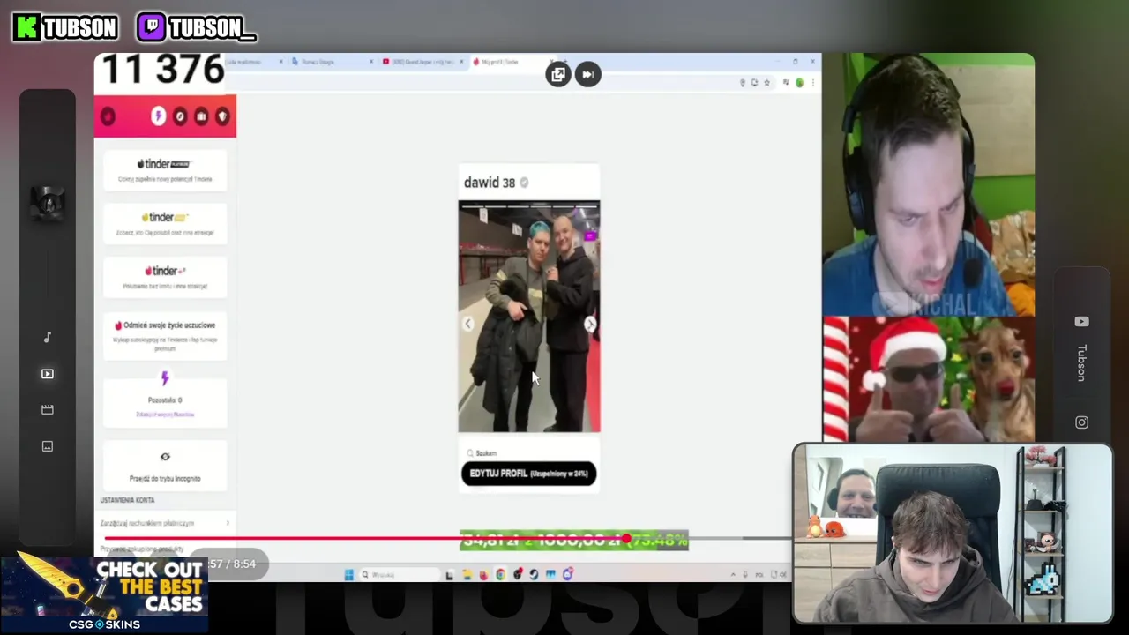The height and width of the screenshot is (635, 1129).
Task: Open the clapperboard clips icon in left sidebar
Action: pyautogui.click(x=48, y=410)
